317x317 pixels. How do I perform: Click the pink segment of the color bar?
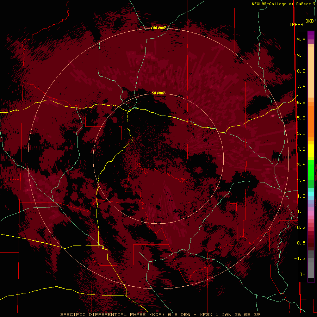pyautogui.click(x=311, y=213)
